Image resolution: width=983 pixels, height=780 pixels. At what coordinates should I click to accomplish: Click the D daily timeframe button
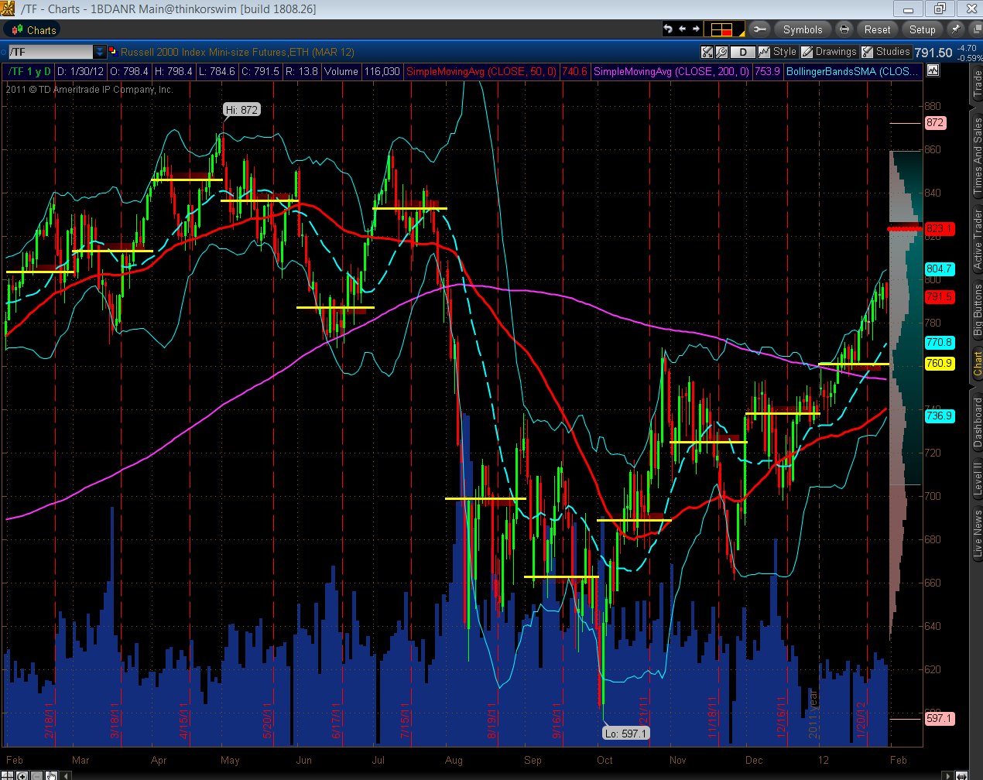[743, 52]
